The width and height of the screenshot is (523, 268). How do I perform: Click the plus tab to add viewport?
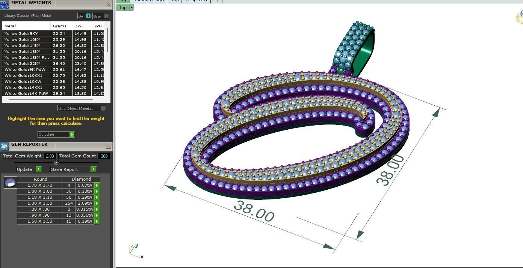coord(217,1)
